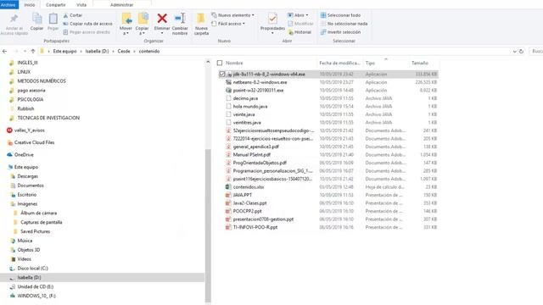The height and width of the screenshot is (305, 543).
Task: Click the up-one-level arrow
Action: point(33,51)
